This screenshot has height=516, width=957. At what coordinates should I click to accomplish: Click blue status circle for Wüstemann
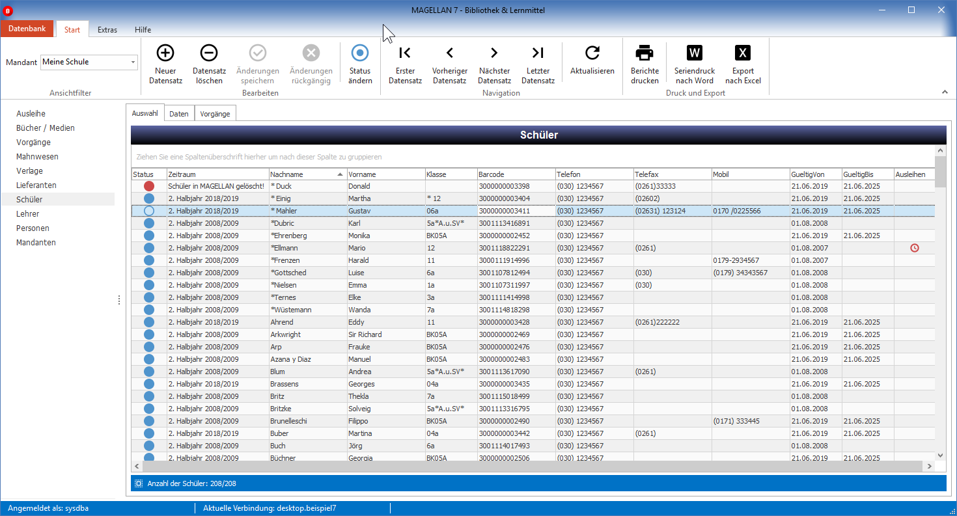pos(149,310)
